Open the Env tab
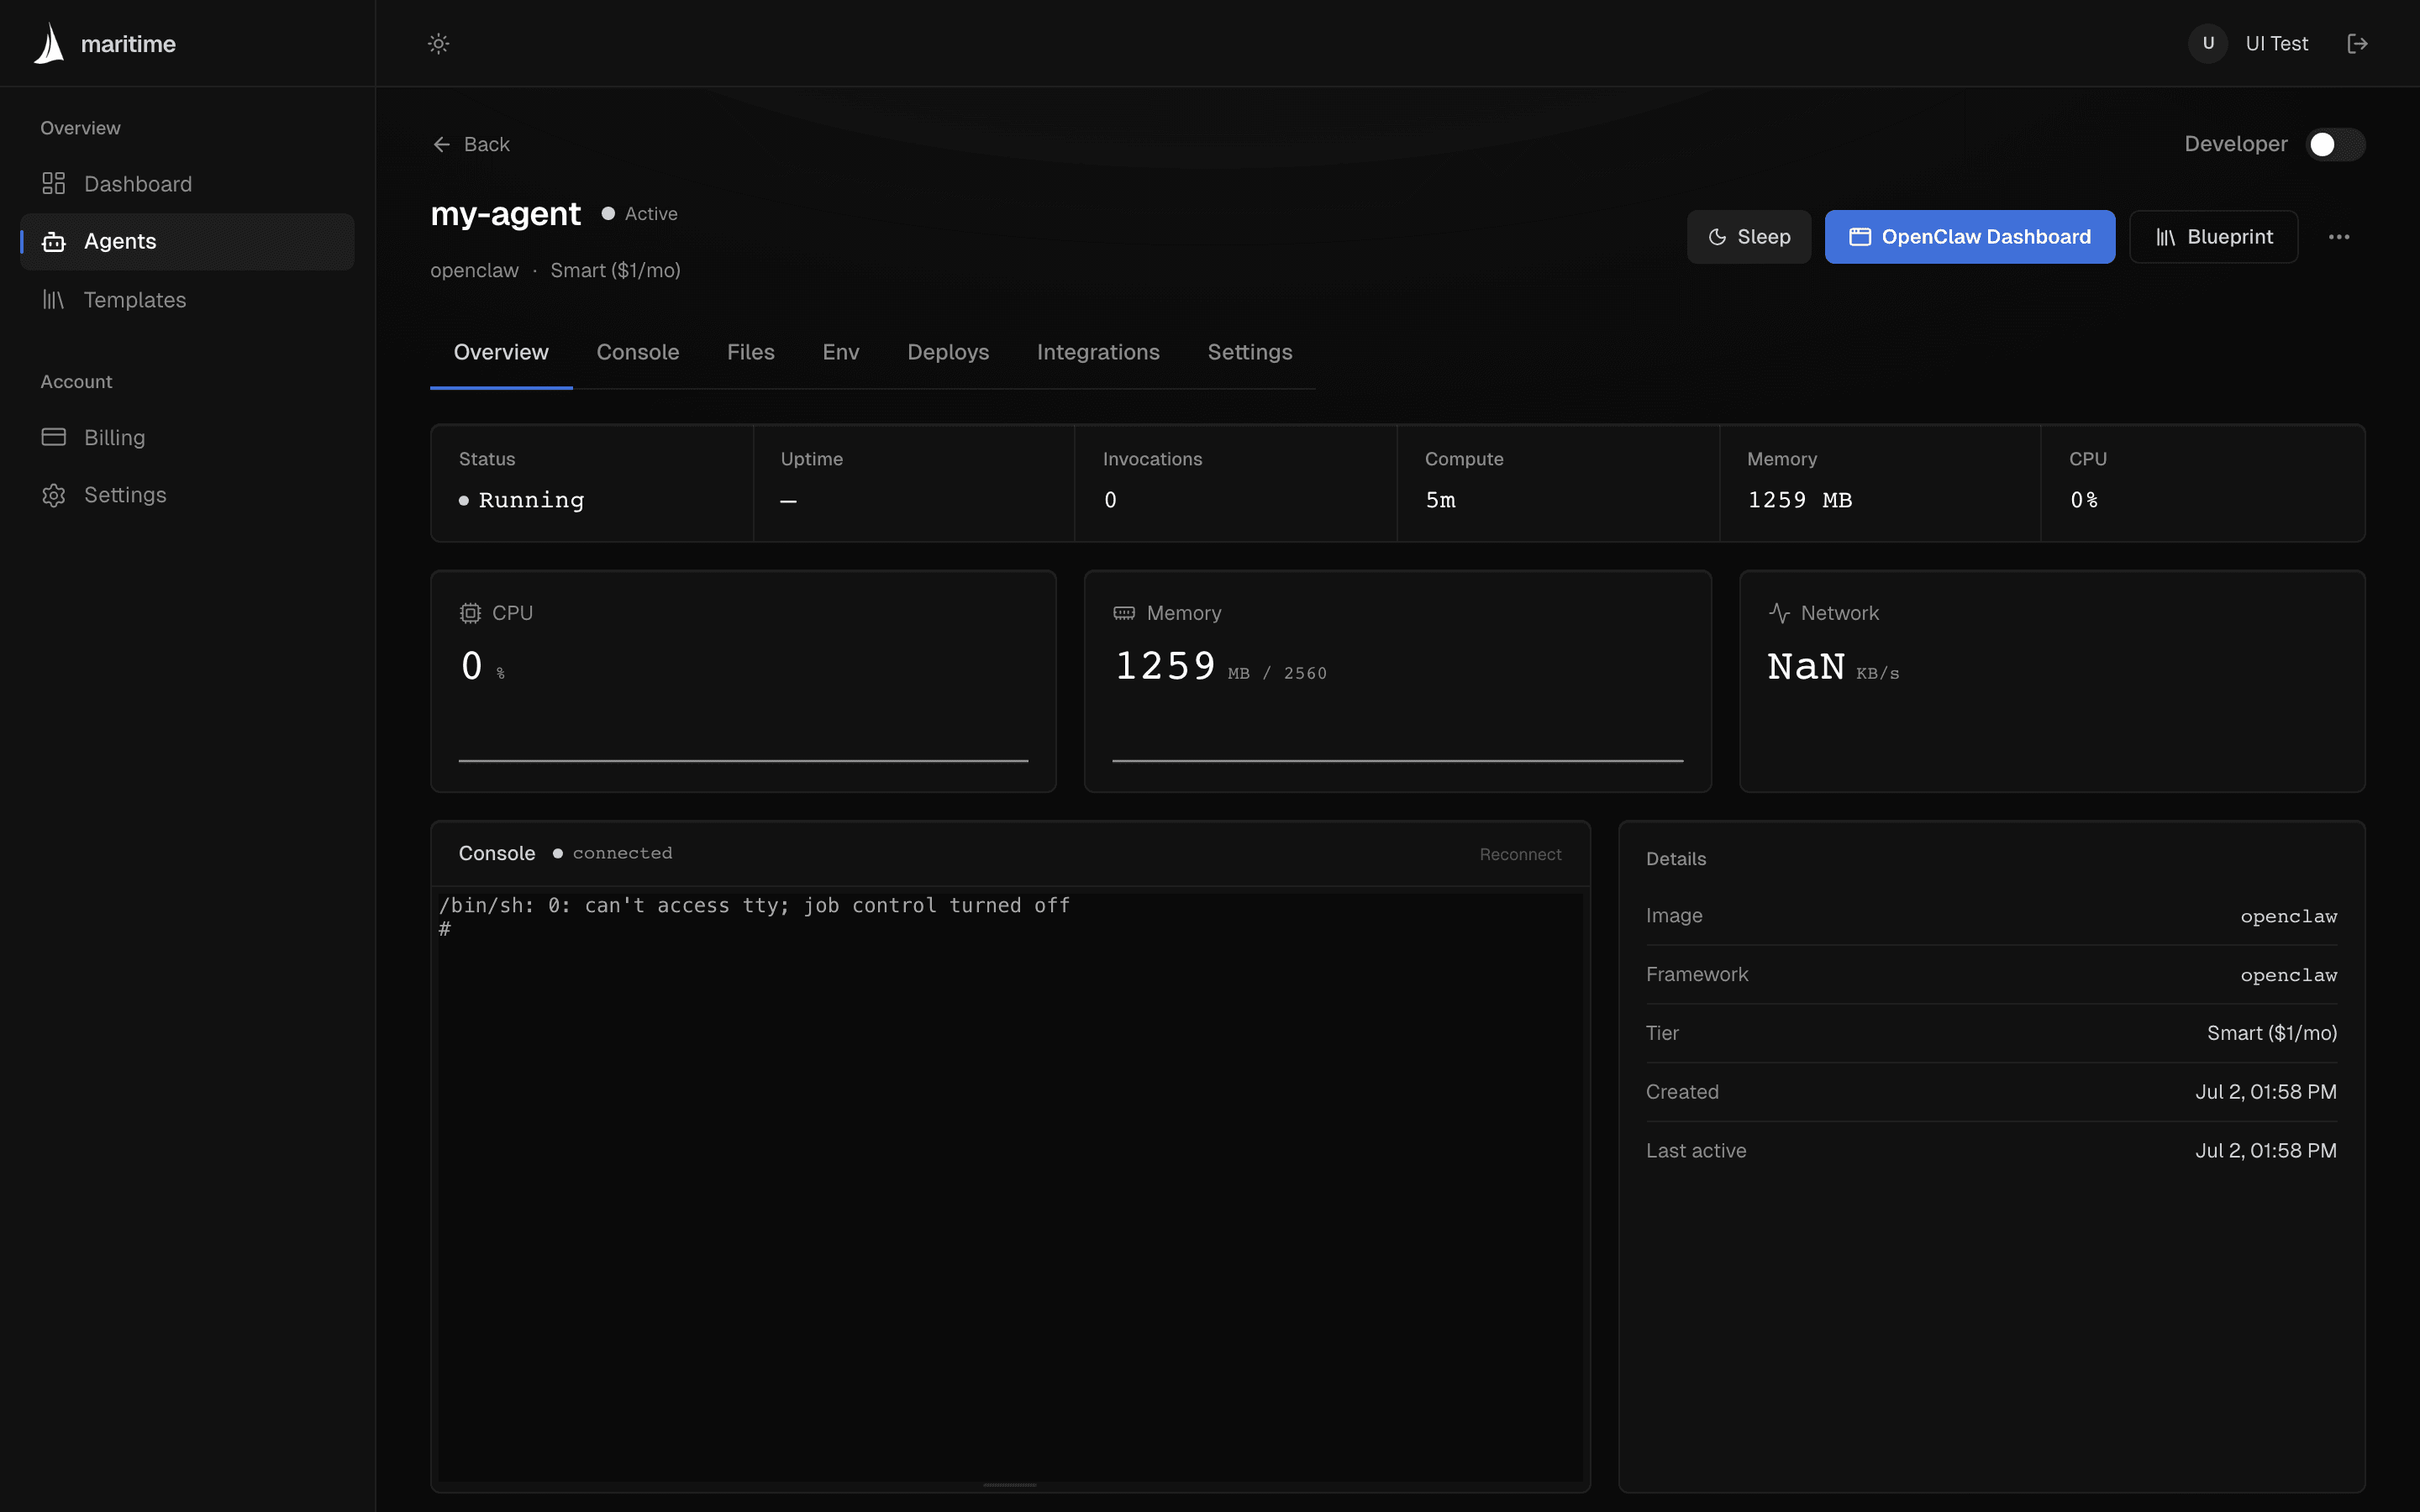Screen dimensions: 2420x1512 coord(841,352)
